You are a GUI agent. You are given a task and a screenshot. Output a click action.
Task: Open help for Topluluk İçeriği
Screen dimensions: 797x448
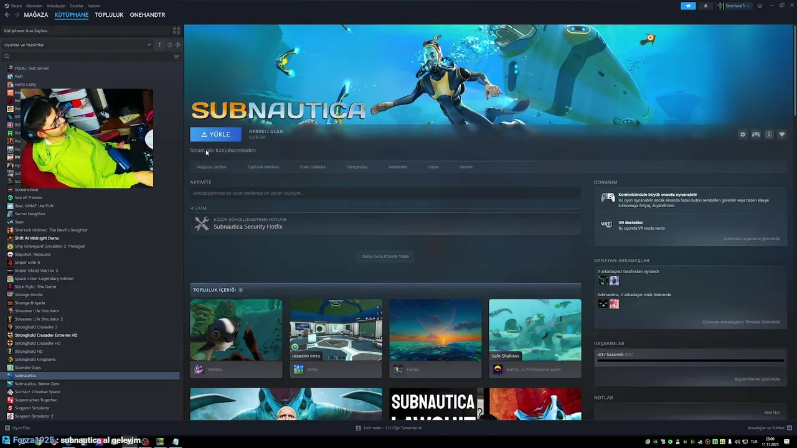pyautogui.click(x=240, y=290)
